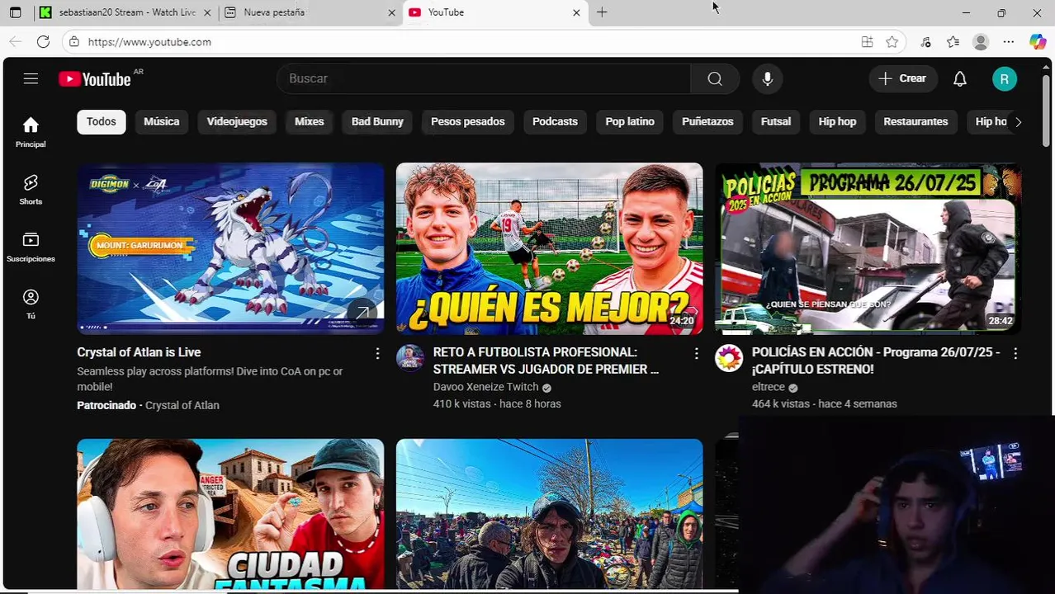Click the search magnifier button

pos(715,78)
